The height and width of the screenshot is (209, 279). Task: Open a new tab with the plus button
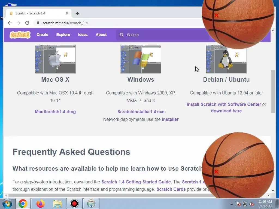77,13
